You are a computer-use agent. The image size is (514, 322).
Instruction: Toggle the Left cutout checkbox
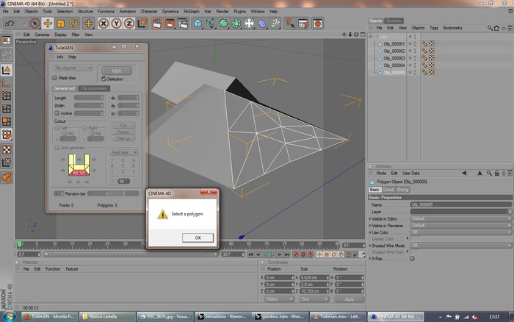click(57, 128)
